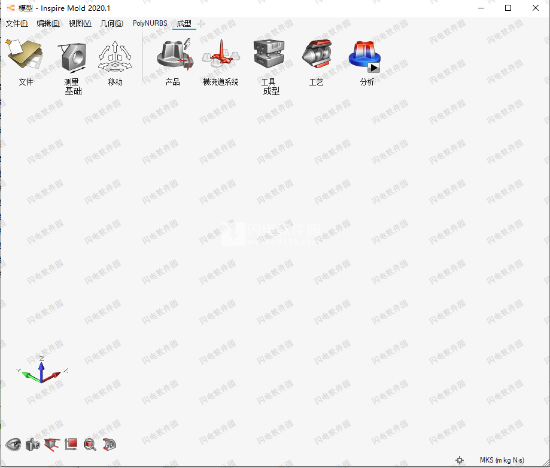The height and width of the screenshot is (468, 550).
Task: Open the 文件 (Files) tool icon
Action: pos(25,54)
